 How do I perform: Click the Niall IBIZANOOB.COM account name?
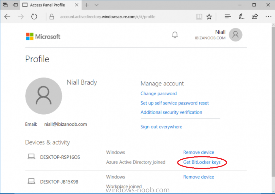coord(210,35)
